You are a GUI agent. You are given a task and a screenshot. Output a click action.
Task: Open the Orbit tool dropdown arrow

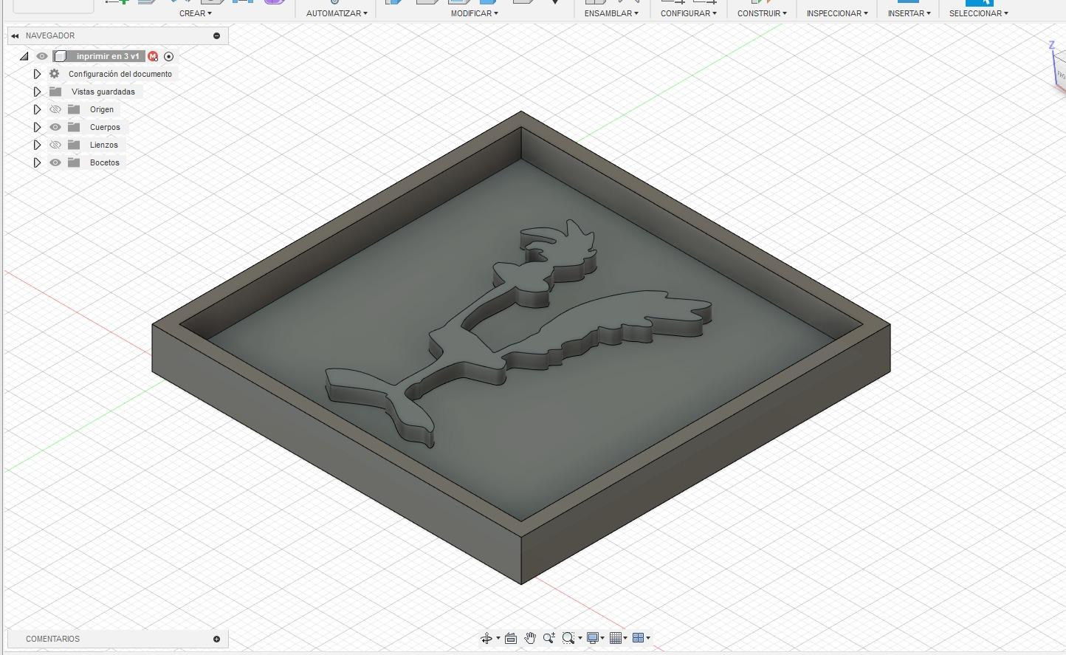pos(498,638)
